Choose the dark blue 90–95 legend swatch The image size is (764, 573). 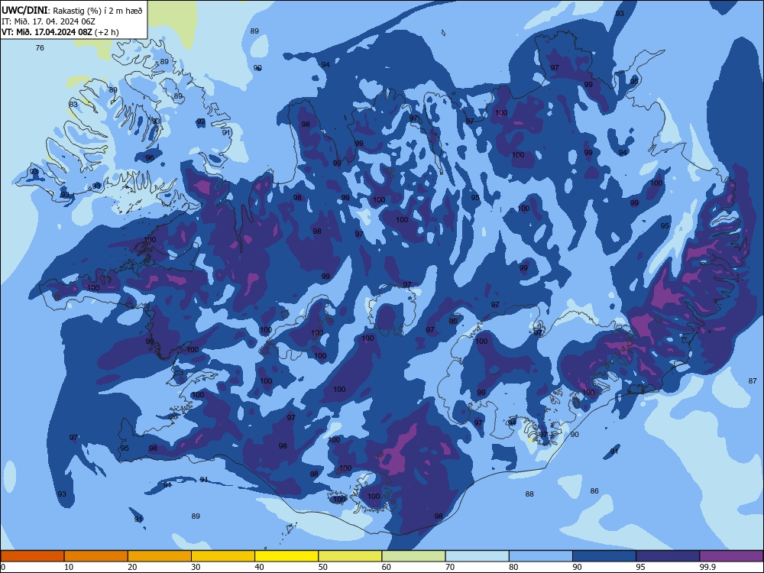[x=604, y=556]
